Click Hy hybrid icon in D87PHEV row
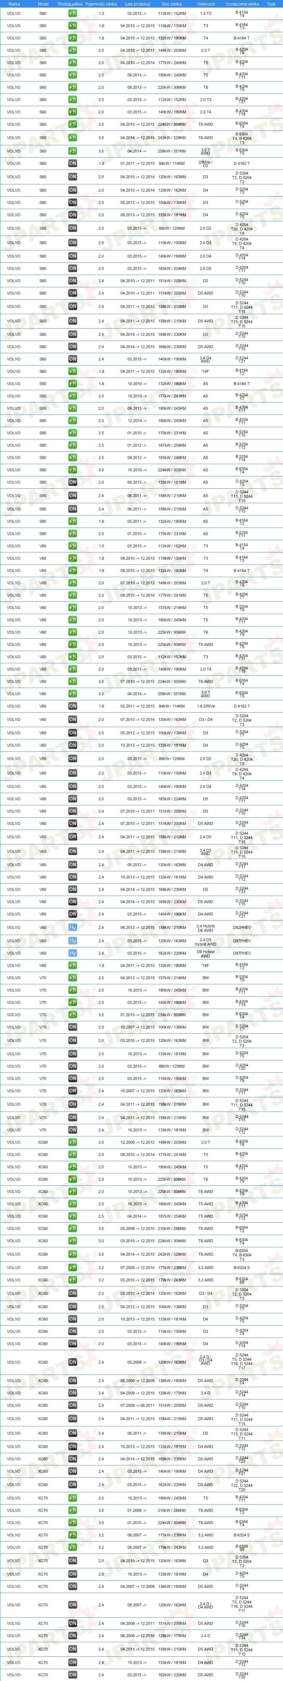This screenshot has height=1681, width=283. click(72, 941)
